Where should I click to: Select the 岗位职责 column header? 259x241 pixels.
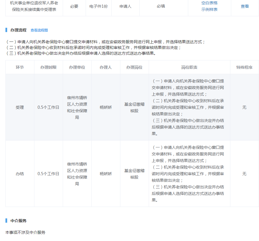[189, 67]
